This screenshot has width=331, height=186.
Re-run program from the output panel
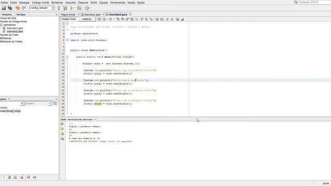coord(62,124)
